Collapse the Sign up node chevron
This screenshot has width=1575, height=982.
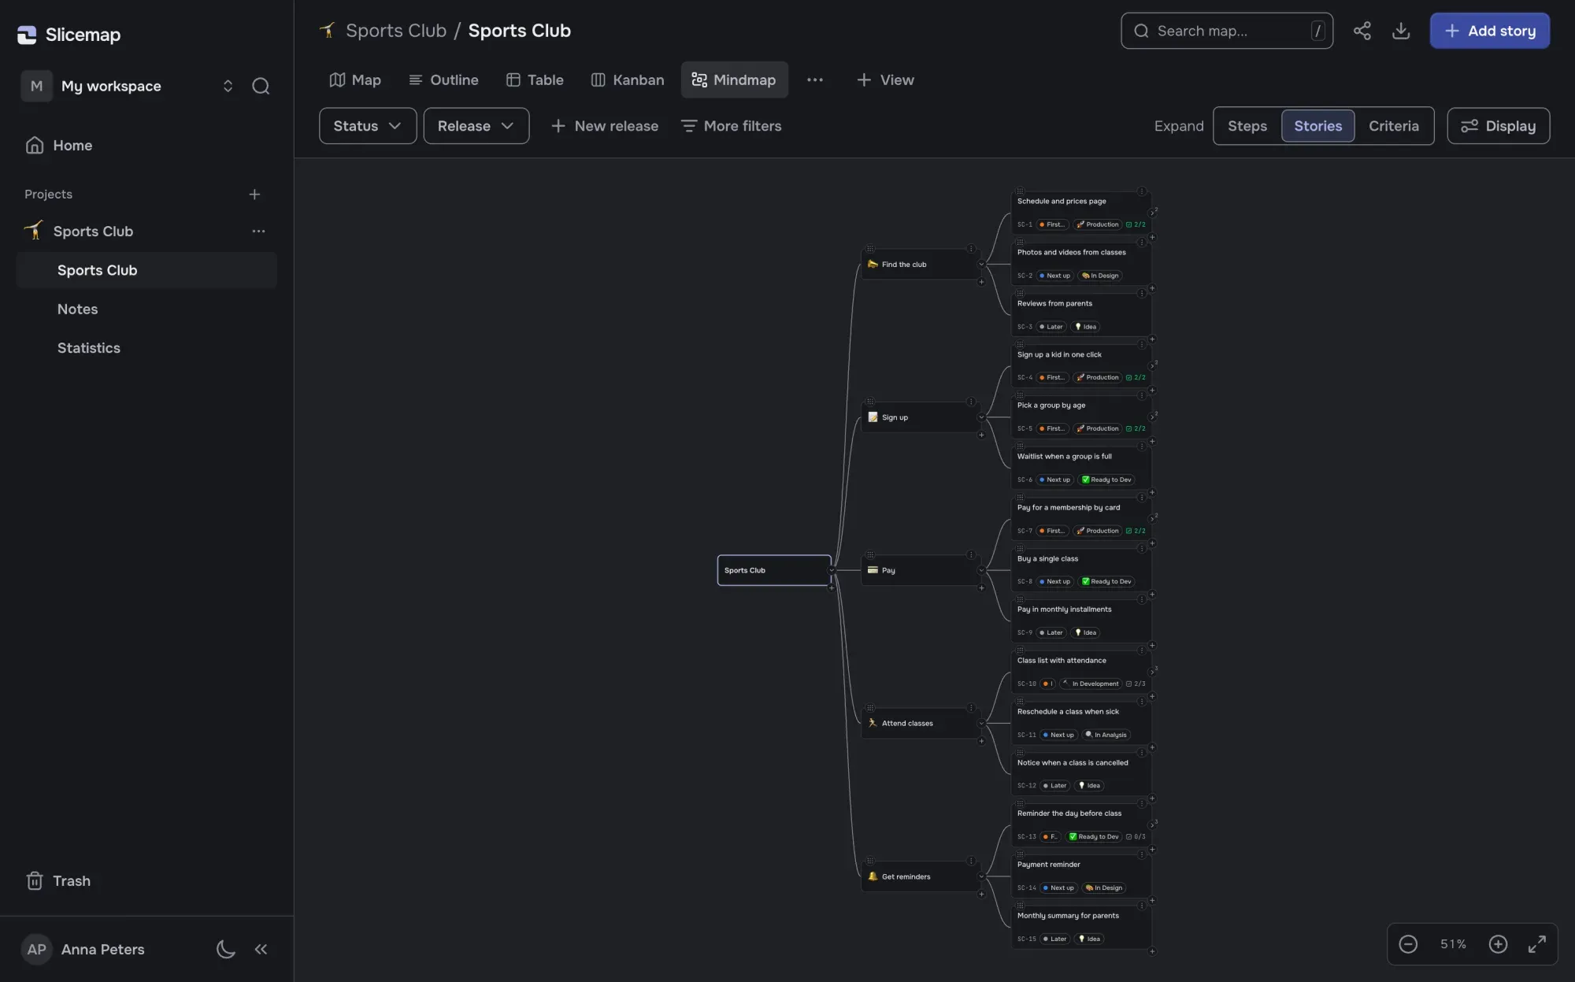pyautogui.click(x=981, y=417)
